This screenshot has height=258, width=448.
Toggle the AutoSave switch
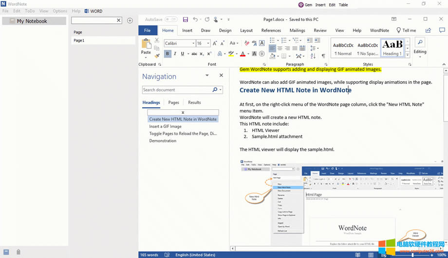click(x=171, y=20)
